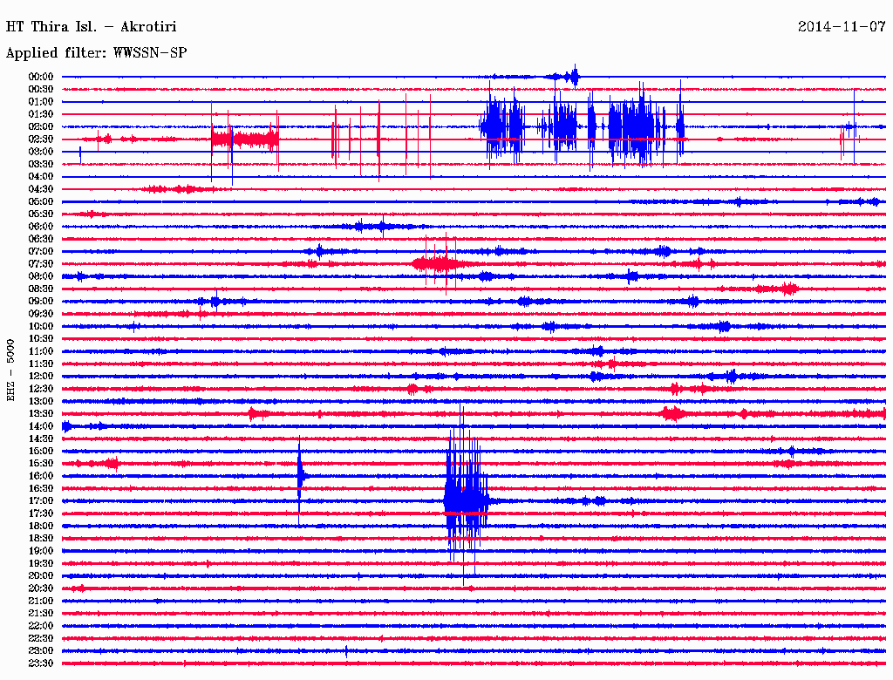893x680 pixels.
Task: Select the 11:00 time label
Action: click(41, 351)
